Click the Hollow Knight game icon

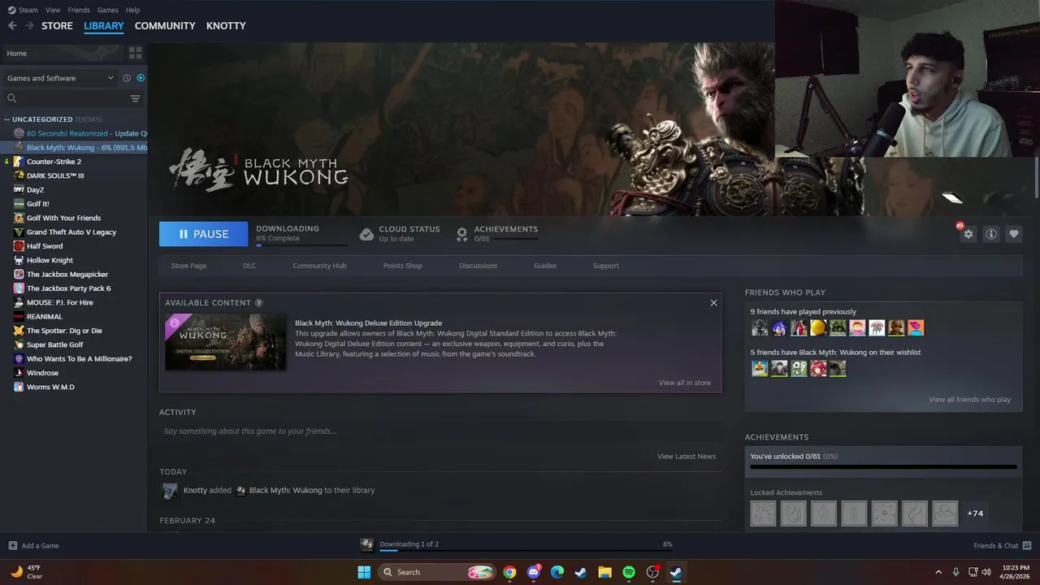click(x=19, y=260)
